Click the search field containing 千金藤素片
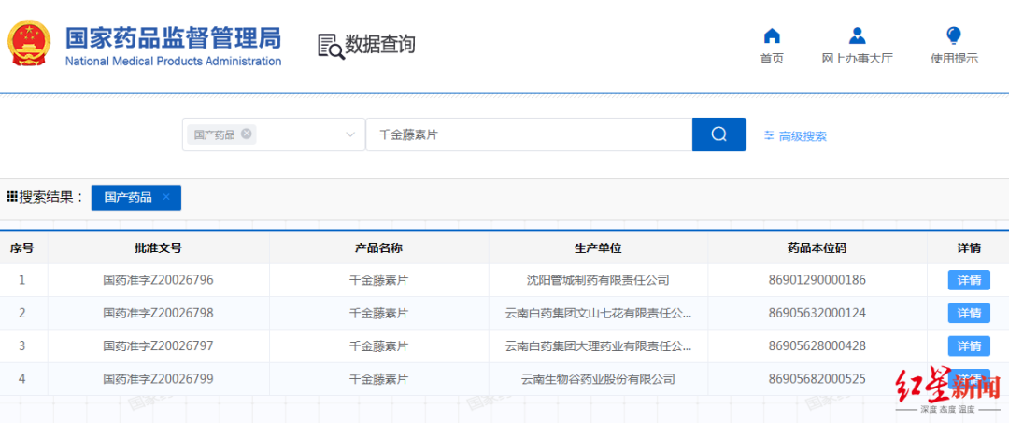Viewport: 1009px width, 423px height. pos(529,134)
